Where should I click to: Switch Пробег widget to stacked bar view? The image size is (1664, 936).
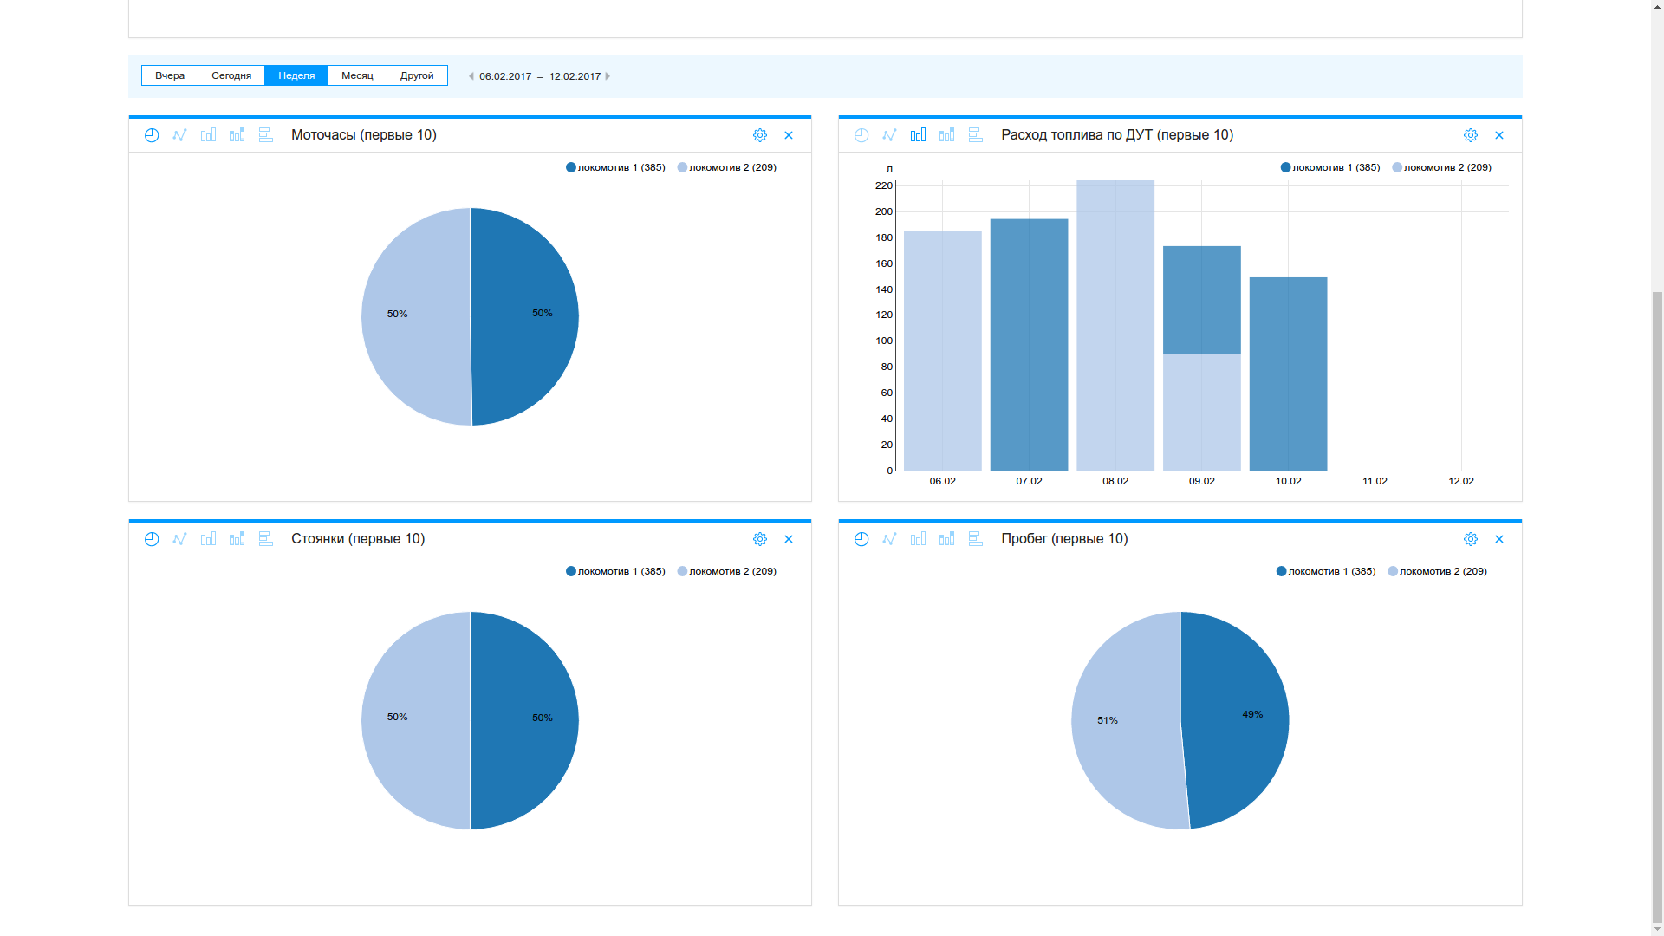pyautogui.click(x=947, y=539)
